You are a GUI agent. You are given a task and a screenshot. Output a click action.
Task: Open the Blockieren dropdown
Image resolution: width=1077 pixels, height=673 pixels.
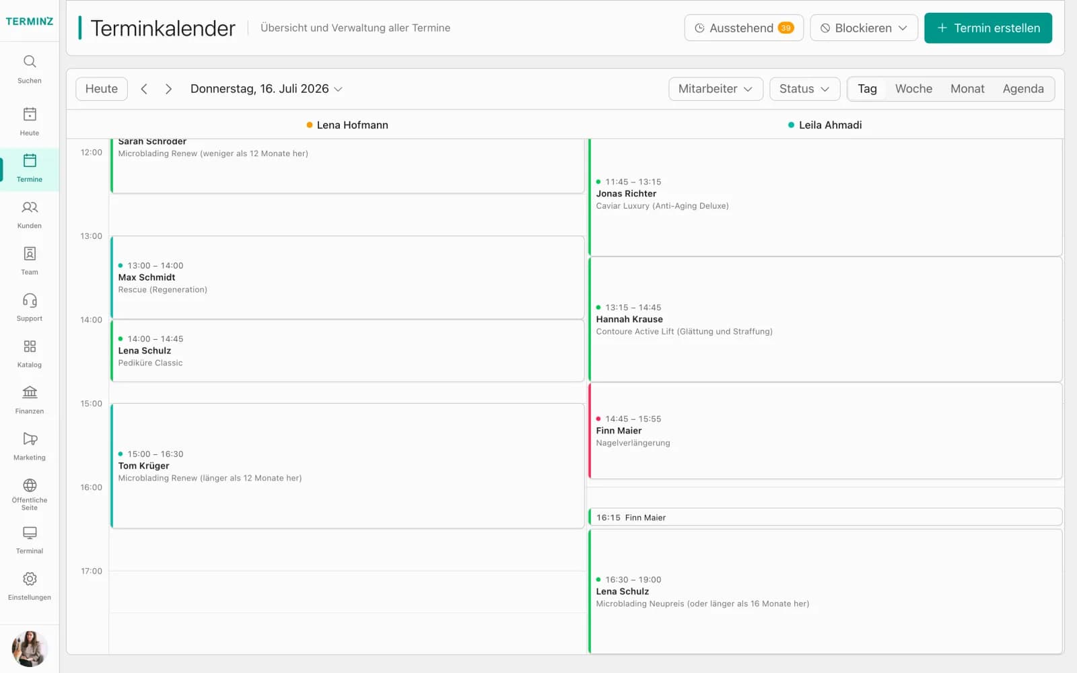click(x=864, y=28)
